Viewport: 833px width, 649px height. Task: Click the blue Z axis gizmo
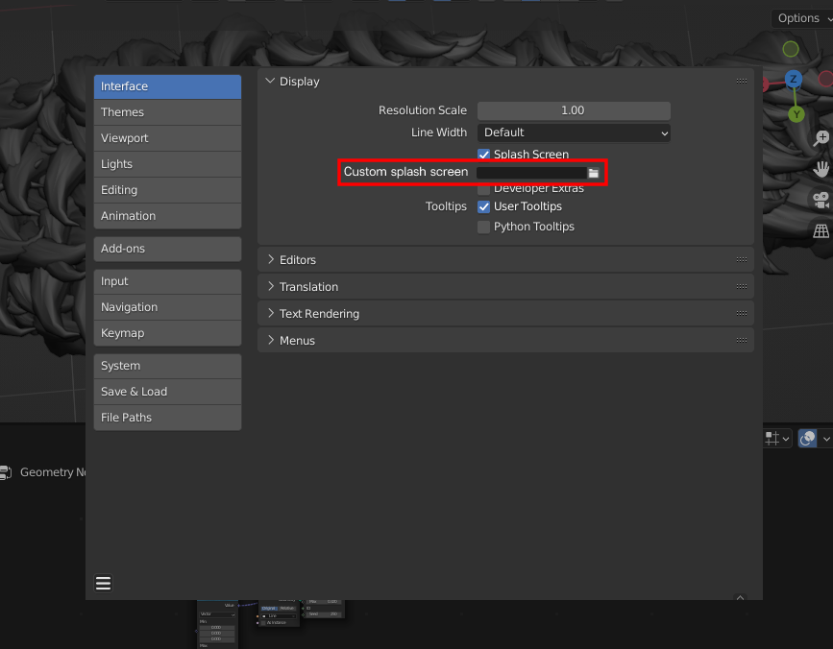(x=794, y=79)
